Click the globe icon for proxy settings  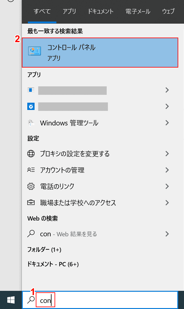(x=31, y=154)
